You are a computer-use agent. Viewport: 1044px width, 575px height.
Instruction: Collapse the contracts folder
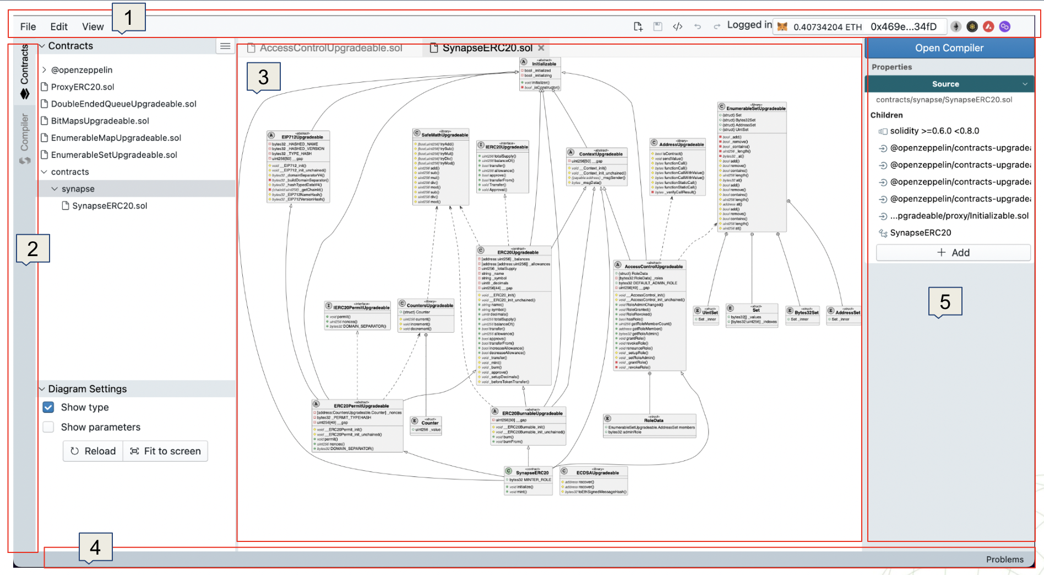[x=44, y=172]
